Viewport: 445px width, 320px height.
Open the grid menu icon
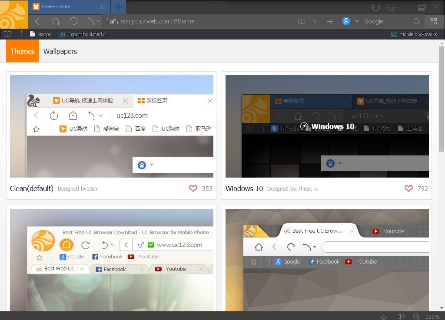tap(434, 21)
